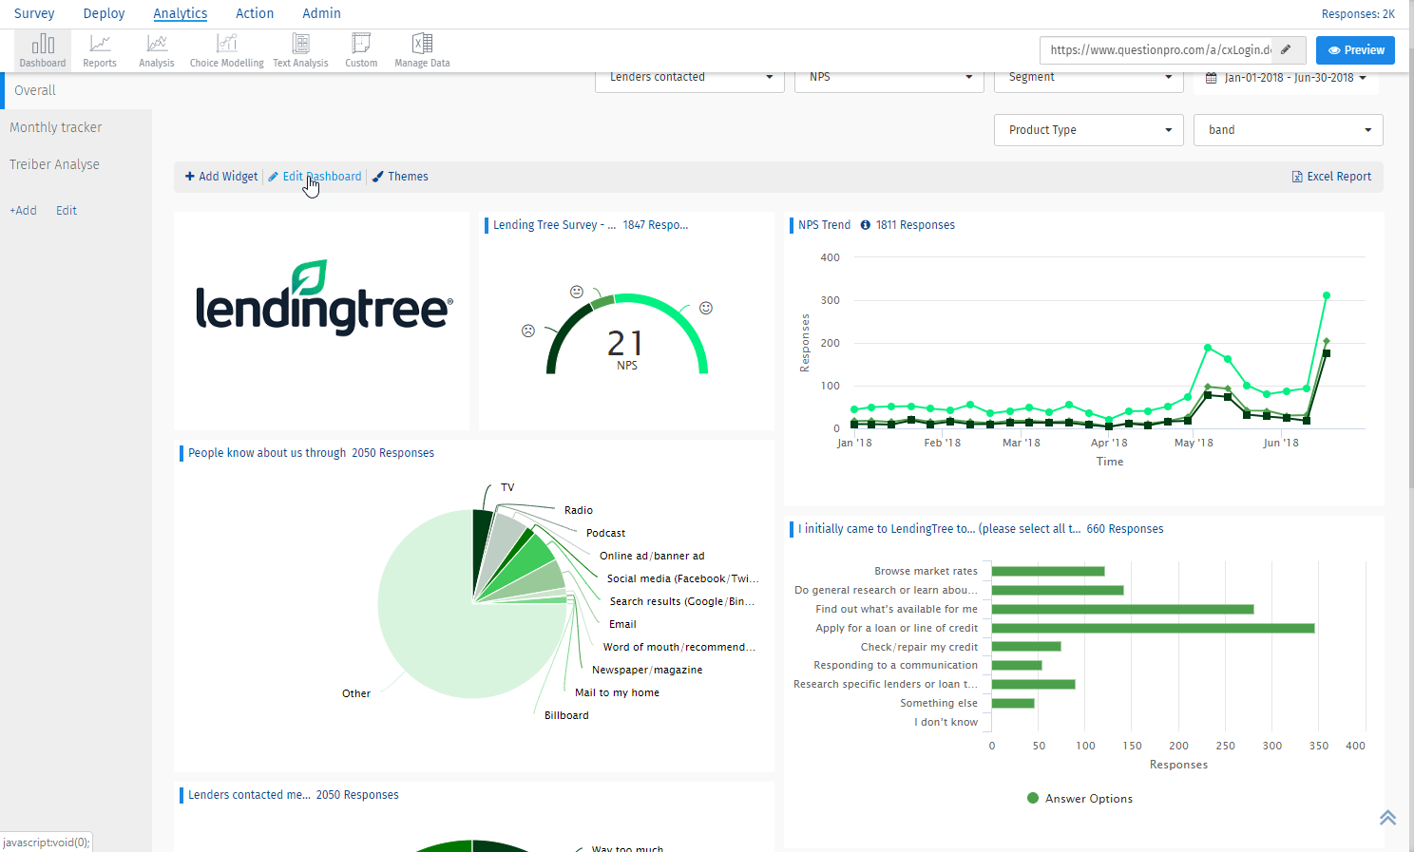
Task: Switch to the Deploy menu
Action: click(104, 13)
